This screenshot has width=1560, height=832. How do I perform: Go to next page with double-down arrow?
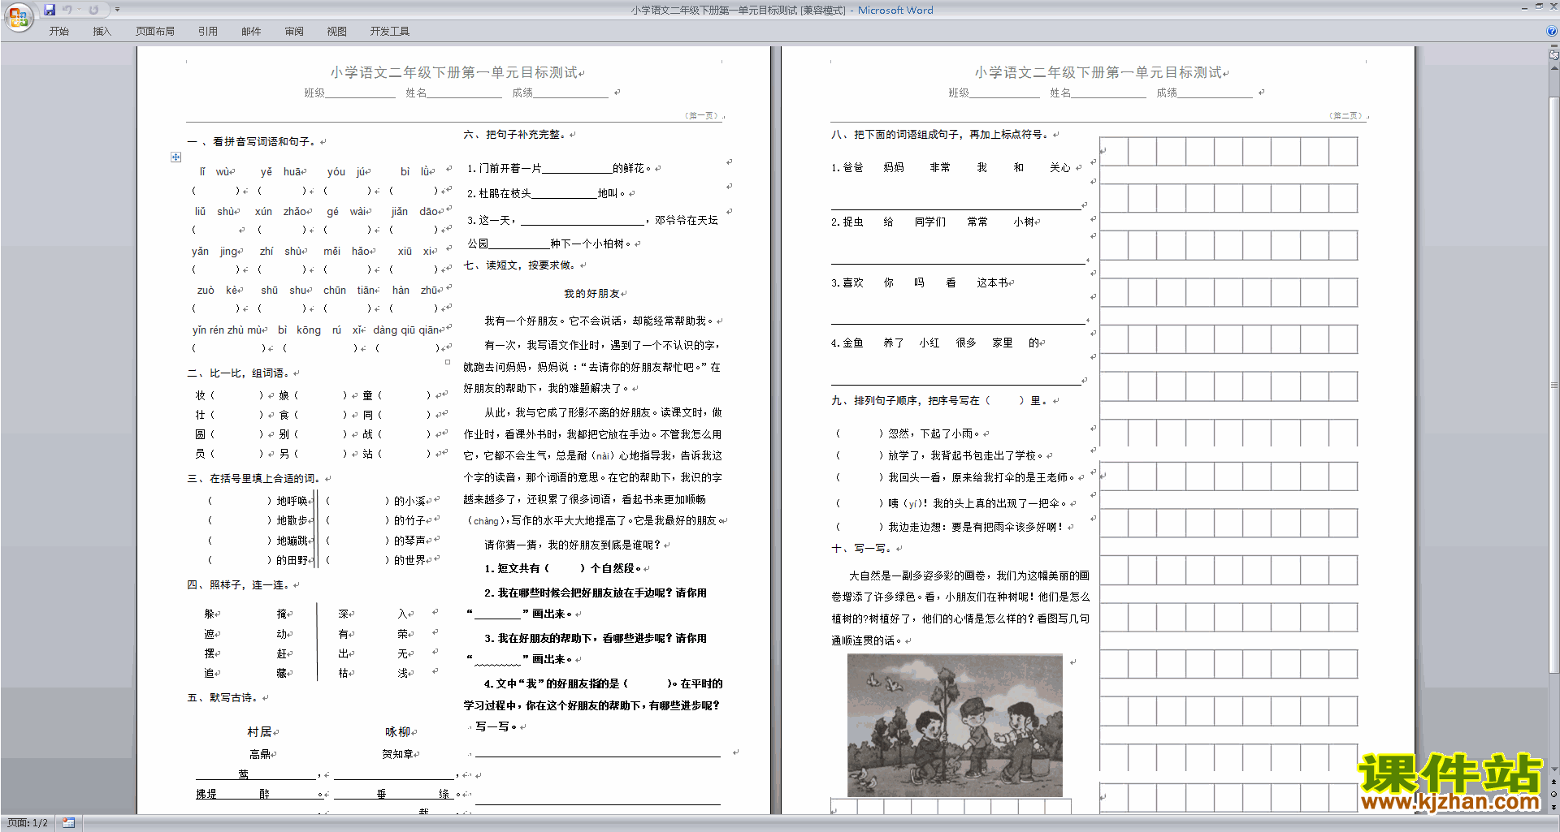point(1554,807)
